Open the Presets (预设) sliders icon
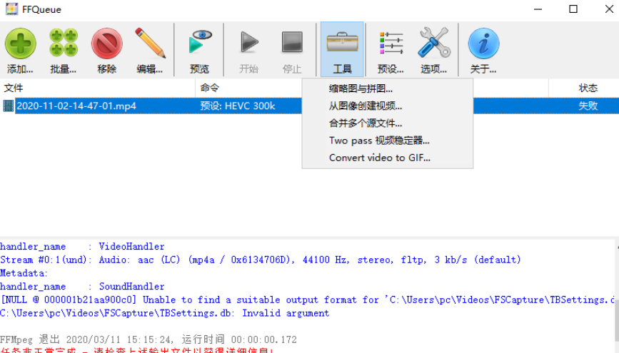The width and height of the screenshot is (619, 353). coord(391,43)
